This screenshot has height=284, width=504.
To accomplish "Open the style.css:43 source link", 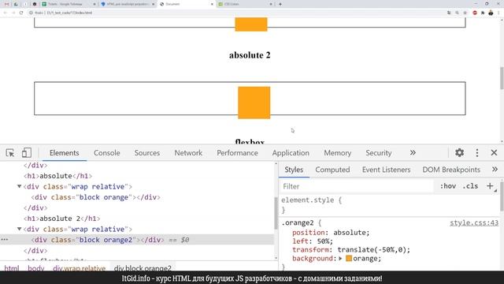I will pos(474,222).
